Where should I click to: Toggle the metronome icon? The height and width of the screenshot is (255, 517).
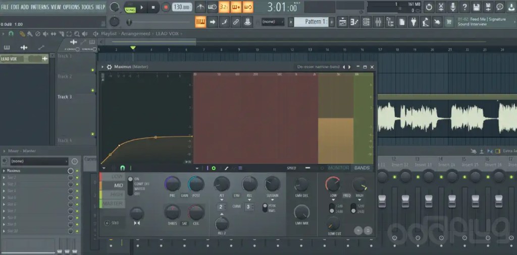[x=200, y=7]
